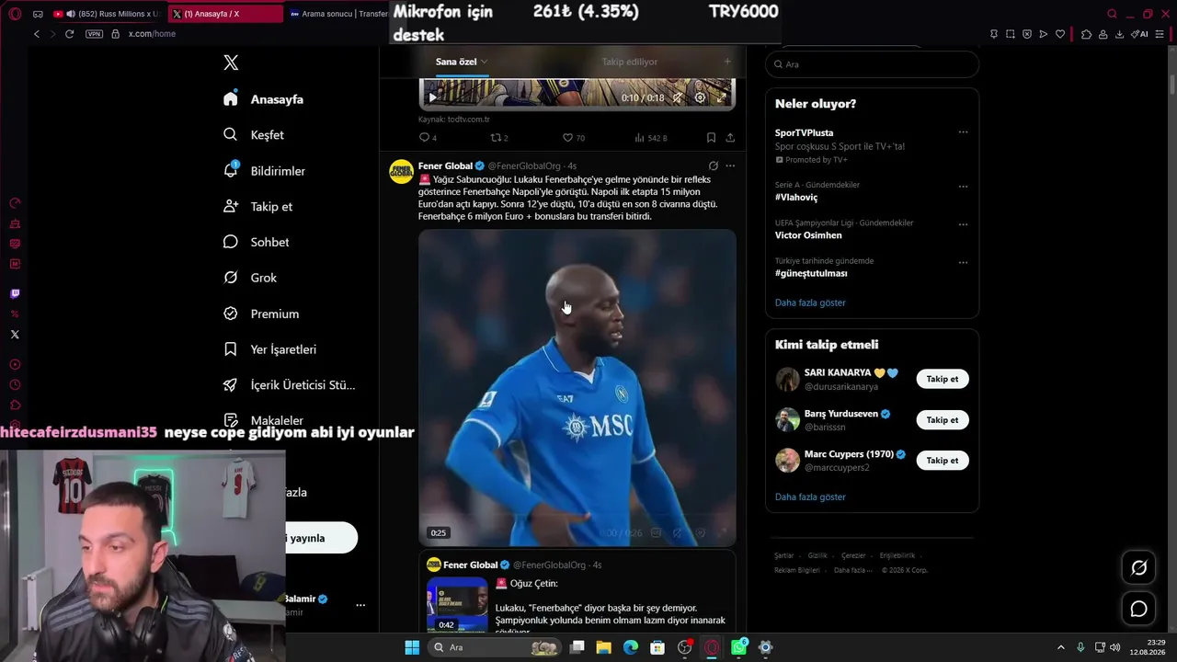Open the #Vlahoviç trending topic
The height and width of the screenshot is (662, 1177).
(796, 198)
